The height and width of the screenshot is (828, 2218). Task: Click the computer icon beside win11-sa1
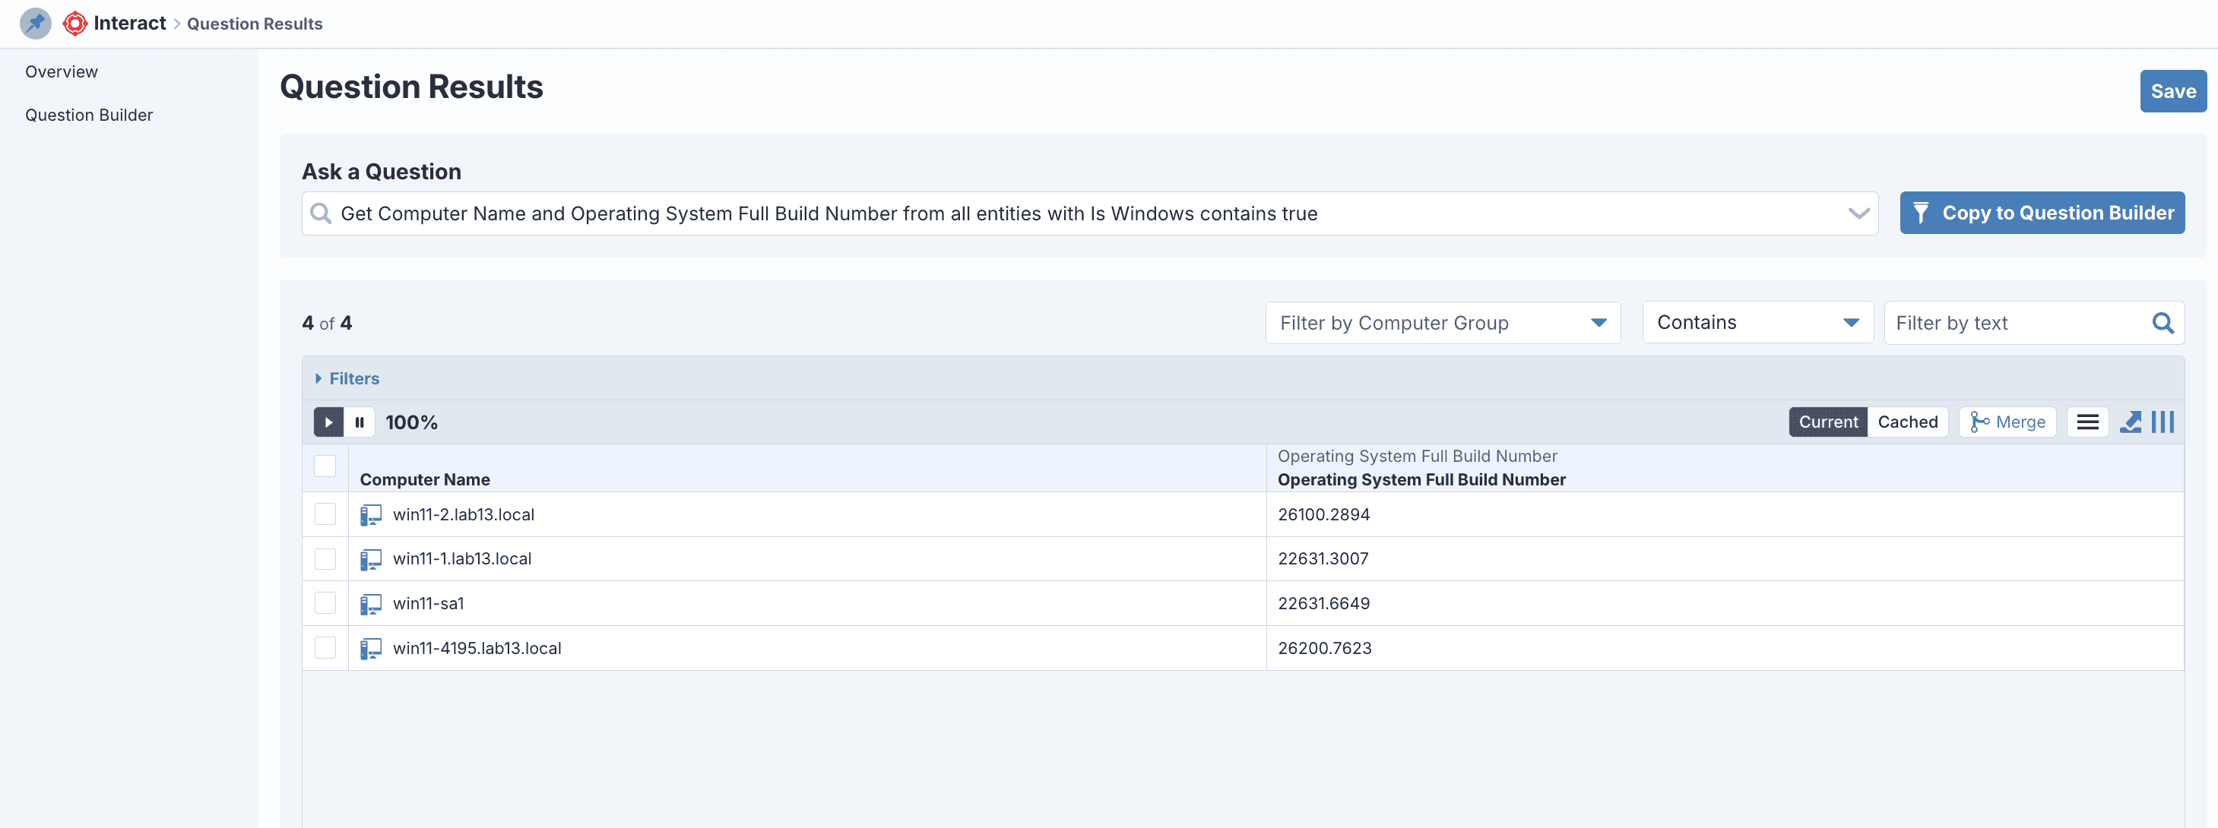(370, 603)
